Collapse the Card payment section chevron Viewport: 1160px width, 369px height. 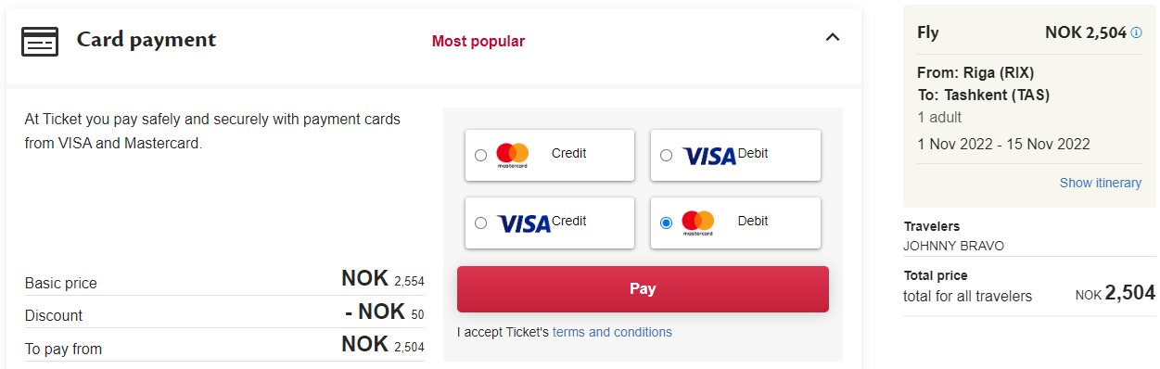pyautogui.click(x=833, y=37)
